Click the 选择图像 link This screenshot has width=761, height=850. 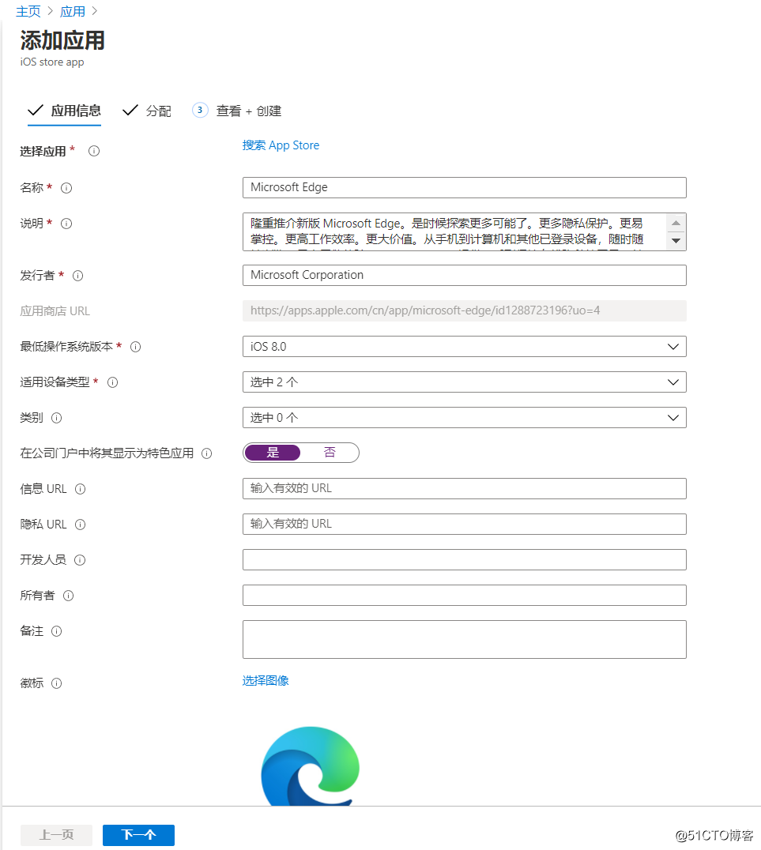[266, 681]
